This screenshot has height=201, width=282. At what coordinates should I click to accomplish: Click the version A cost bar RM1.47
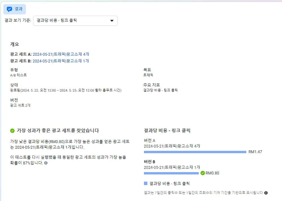click(195, 152)
